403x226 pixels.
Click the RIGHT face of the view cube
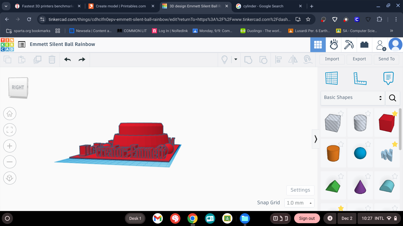tap(18, 87)
